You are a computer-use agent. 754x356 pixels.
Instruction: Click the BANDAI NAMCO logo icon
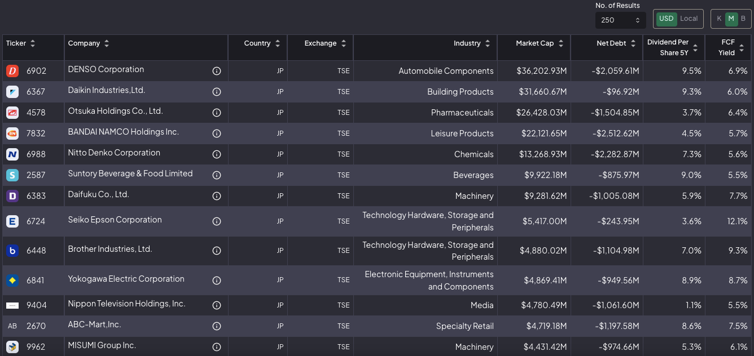pos(12,133)
